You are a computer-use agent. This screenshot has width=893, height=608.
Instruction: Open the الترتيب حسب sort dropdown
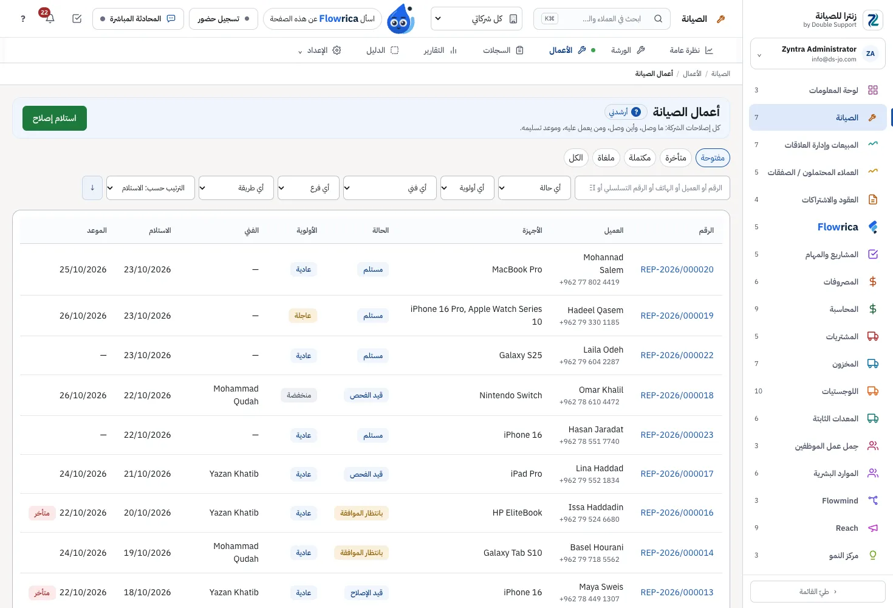pyautogui.click(x=151, y=188)
